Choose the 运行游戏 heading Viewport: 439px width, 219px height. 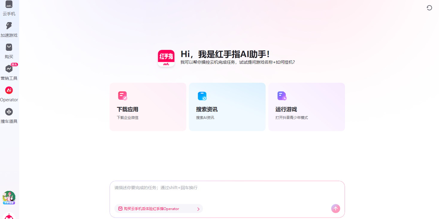click(286, 109)
